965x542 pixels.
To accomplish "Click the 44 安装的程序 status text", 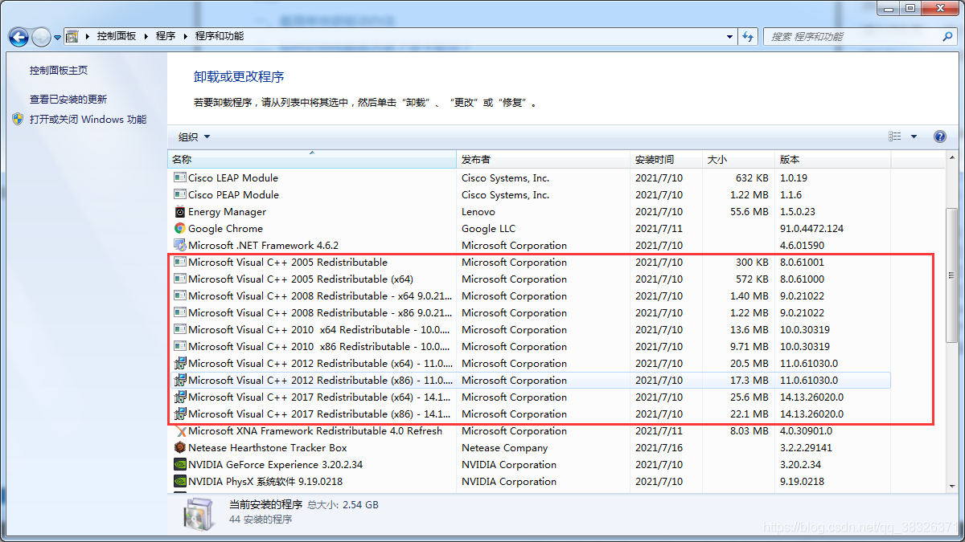I will 261,520.
